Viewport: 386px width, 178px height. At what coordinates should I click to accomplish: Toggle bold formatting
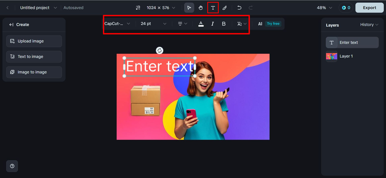(x=224, y=24)
